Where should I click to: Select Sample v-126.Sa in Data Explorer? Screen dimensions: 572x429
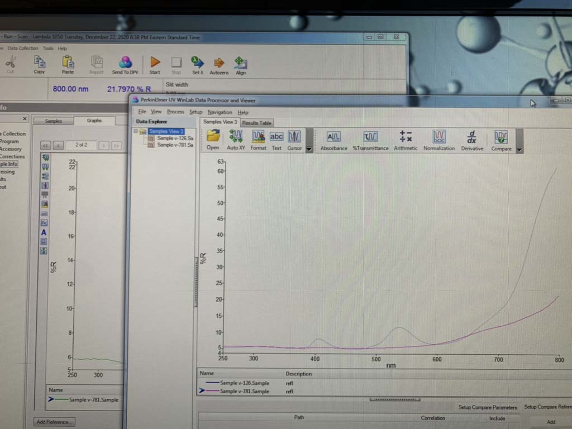pyautogui.click(x=175, y=138)
